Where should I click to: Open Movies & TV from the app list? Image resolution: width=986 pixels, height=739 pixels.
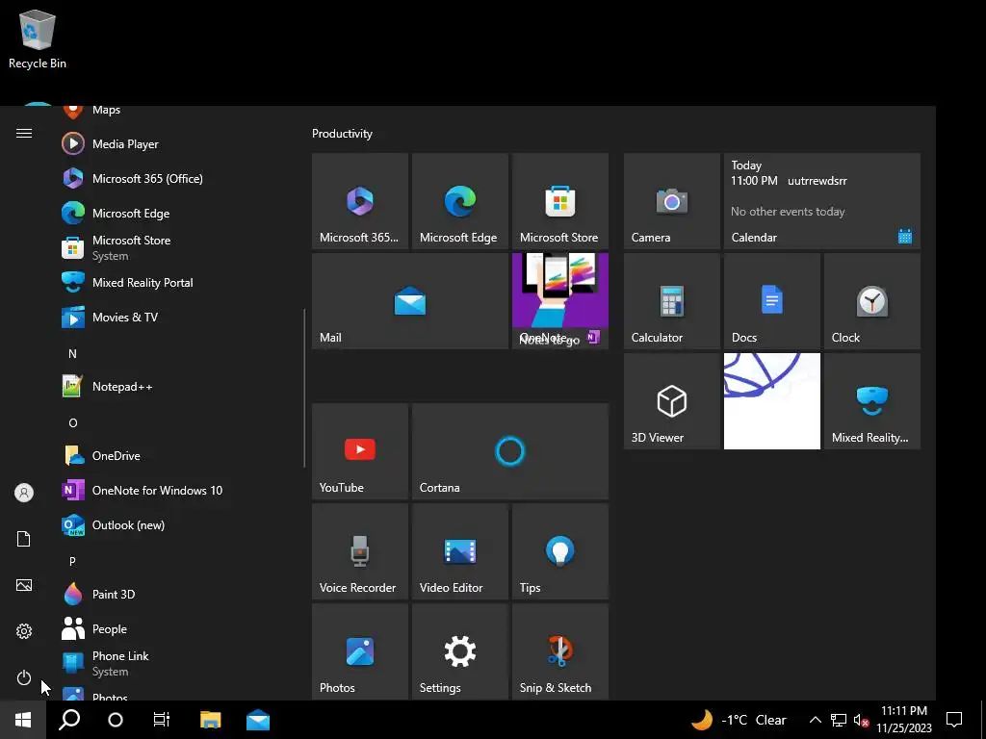(x=176, y=317)
